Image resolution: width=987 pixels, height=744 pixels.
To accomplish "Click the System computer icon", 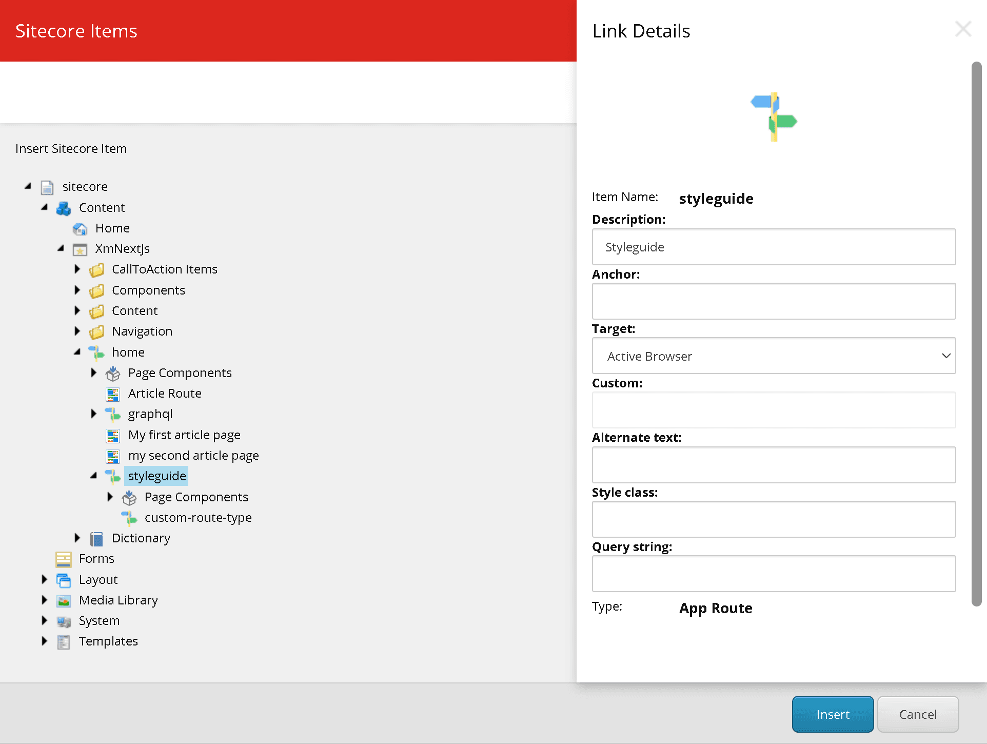I will 64,621.
